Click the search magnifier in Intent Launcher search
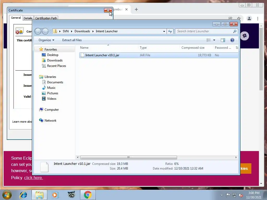The width and height of the screenshot is (267, 200). [x=235, y=31]
